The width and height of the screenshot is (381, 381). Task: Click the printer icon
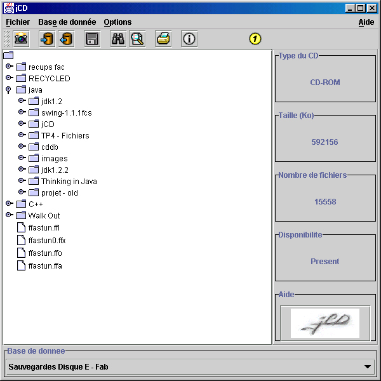(163, 39)
